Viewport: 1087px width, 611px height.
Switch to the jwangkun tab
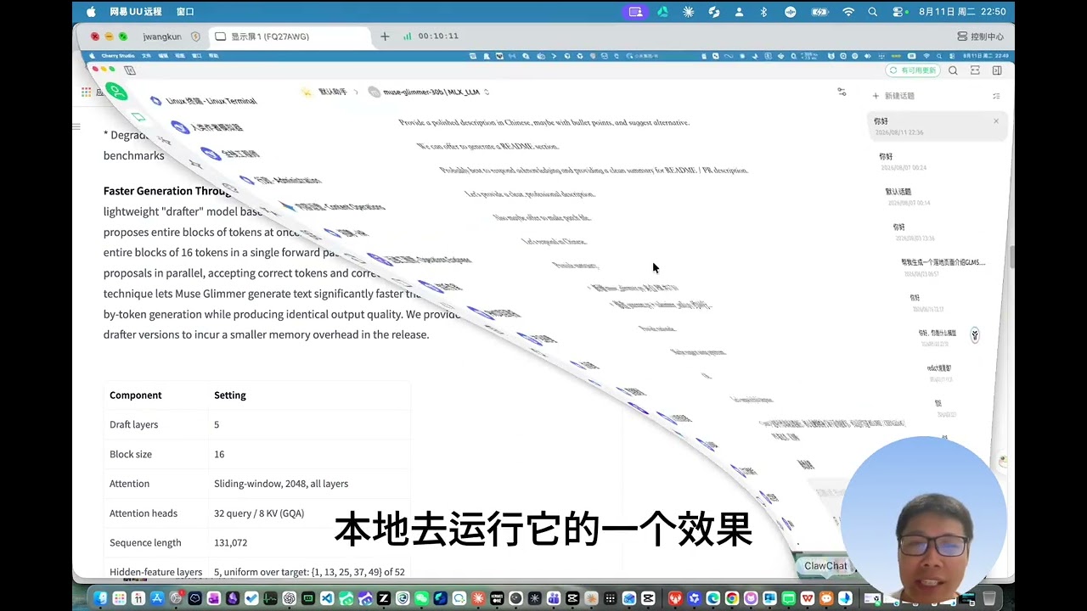click(161, 36)
